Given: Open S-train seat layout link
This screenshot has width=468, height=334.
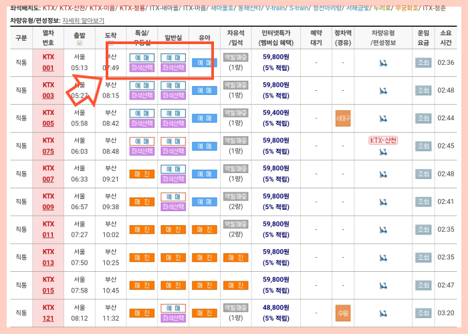Looking at the screenshot, I should [298, 8].
